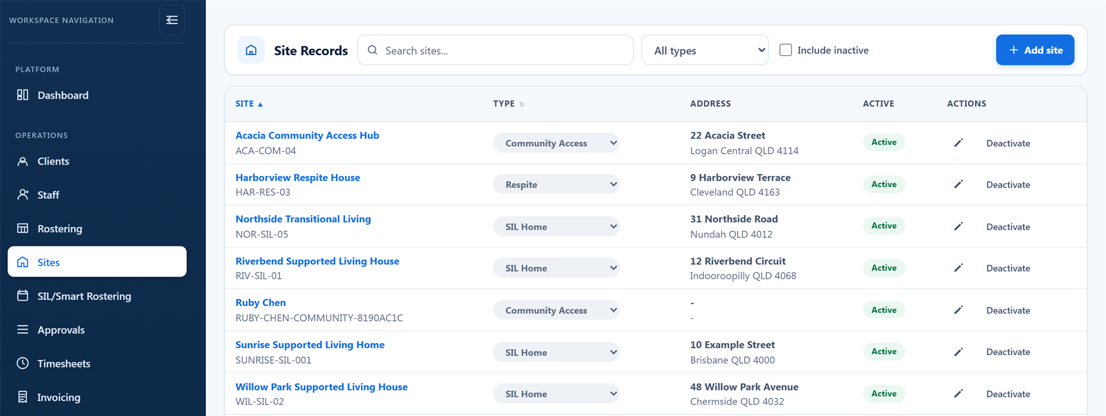Open type dropdown for Riverbend Supported Living House
1106x416 pixels.
(556, 268)
